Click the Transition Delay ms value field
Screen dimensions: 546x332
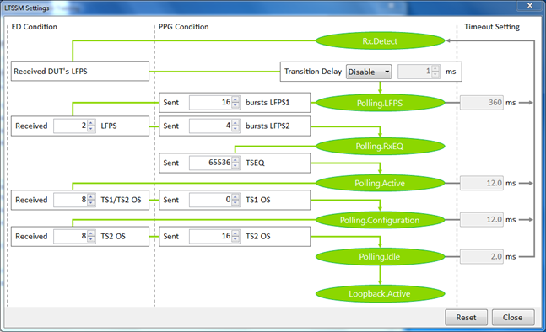tap(414, 72)
